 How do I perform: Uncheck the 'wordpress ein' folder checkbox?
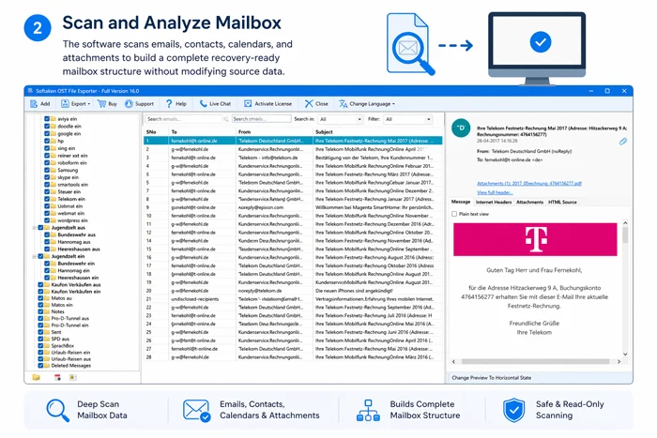point(47,220)
